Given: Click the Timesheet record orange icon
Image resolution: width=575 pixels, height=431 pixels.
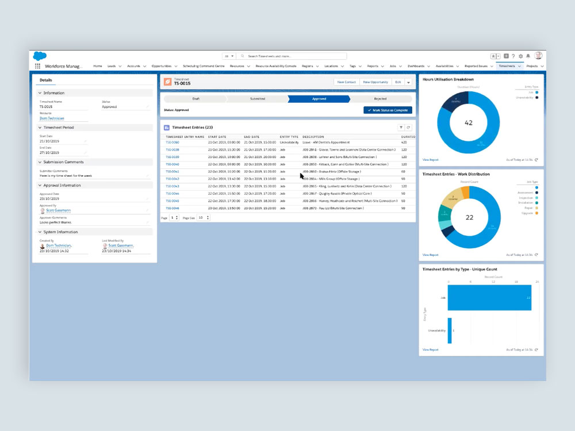Looking at the screenshot, I should pyautogui.click(x=167, y=82).
